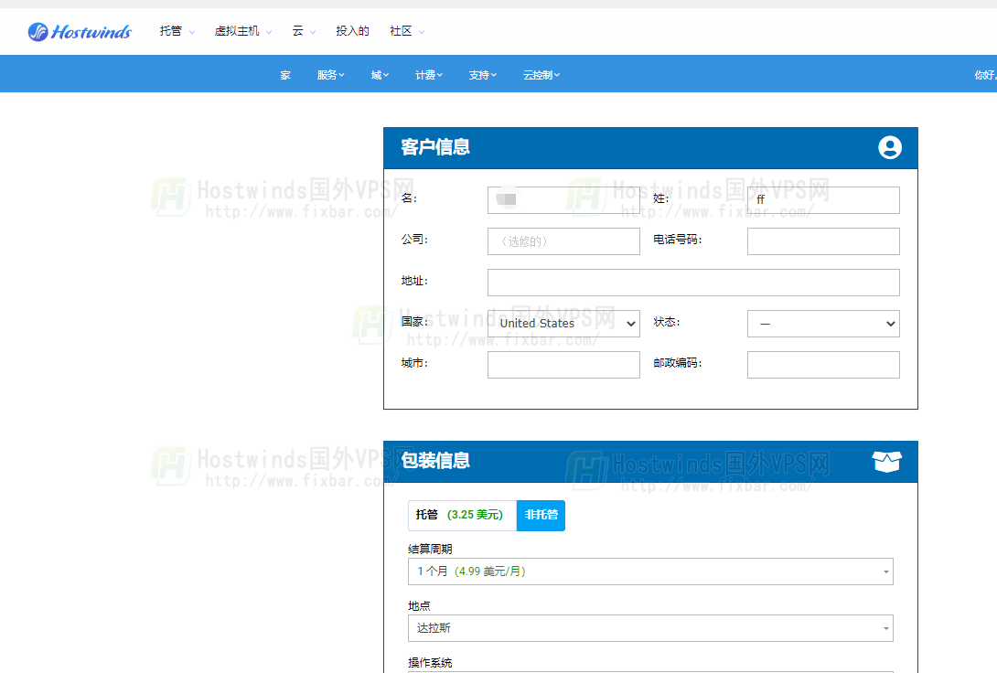Viewport: 997px width, 673px height.
Task: Open the 结算周期 billing cycle dropdown
Action: click(x=650, y=572)
